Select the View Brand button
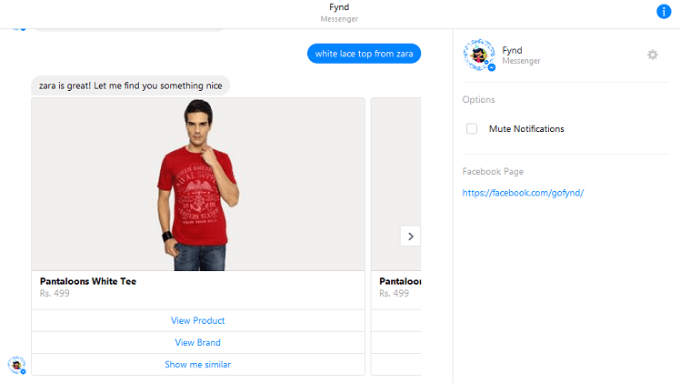The height and width of the screenshot is (383, 680). click(x=197, y=342)
